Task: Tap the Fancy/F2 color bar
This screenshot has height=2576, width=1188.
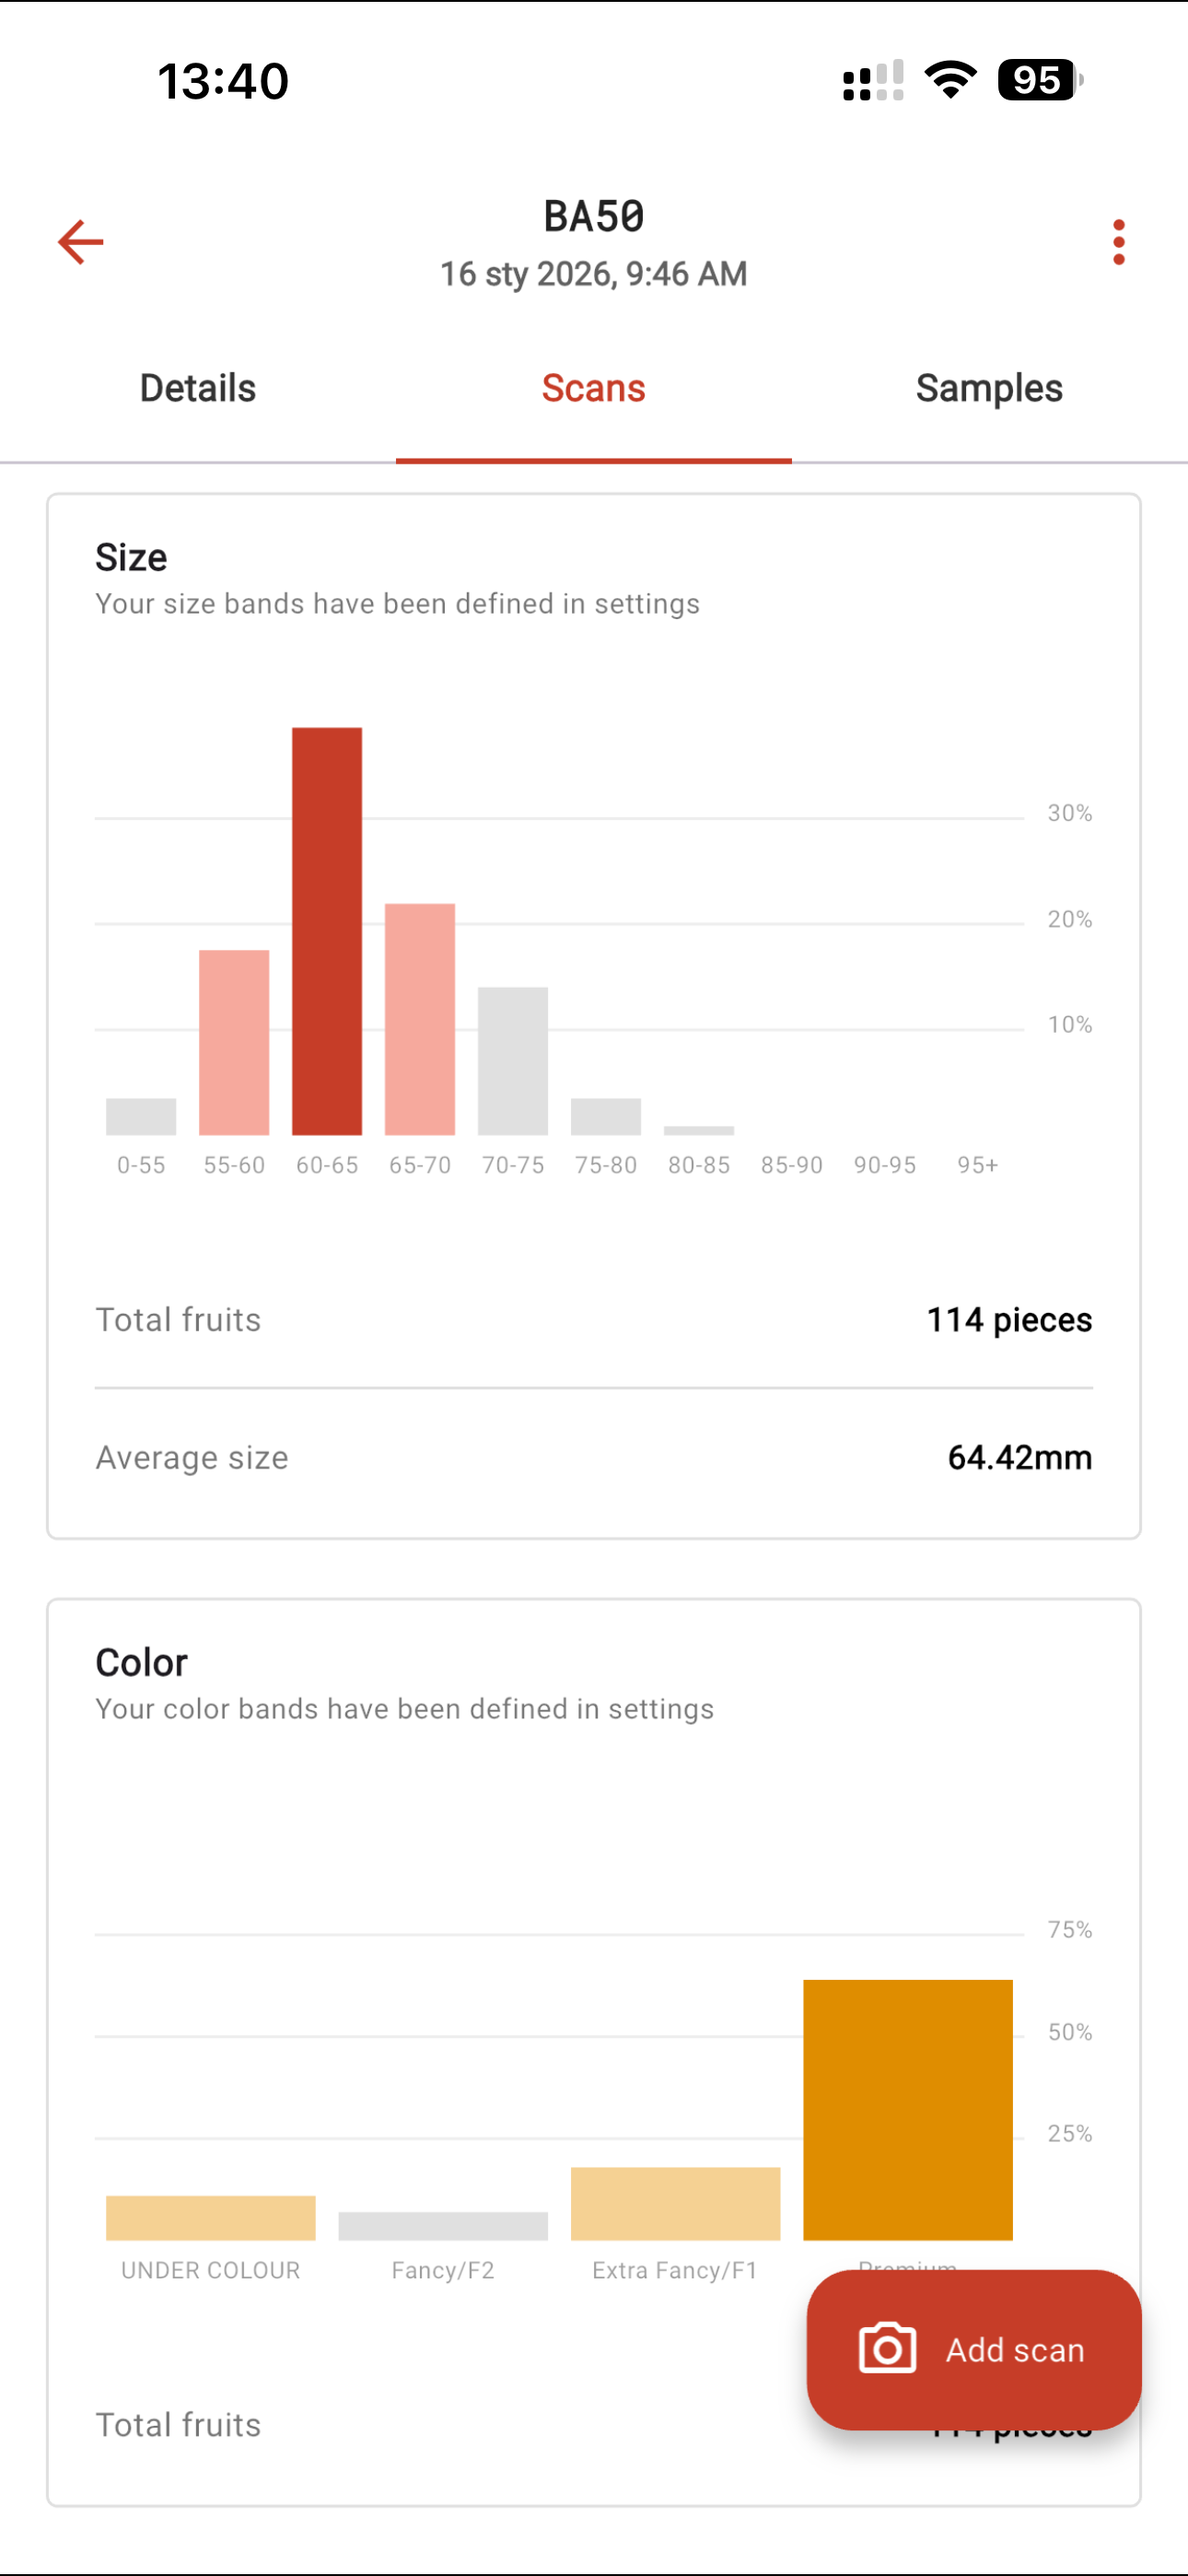Action: point(443,2225)
